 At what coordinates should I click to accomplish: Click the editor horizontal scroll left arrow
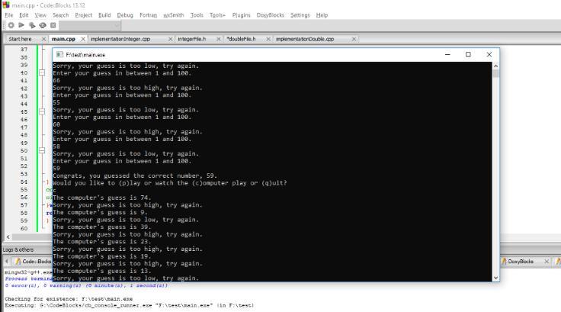click(8, 236)
